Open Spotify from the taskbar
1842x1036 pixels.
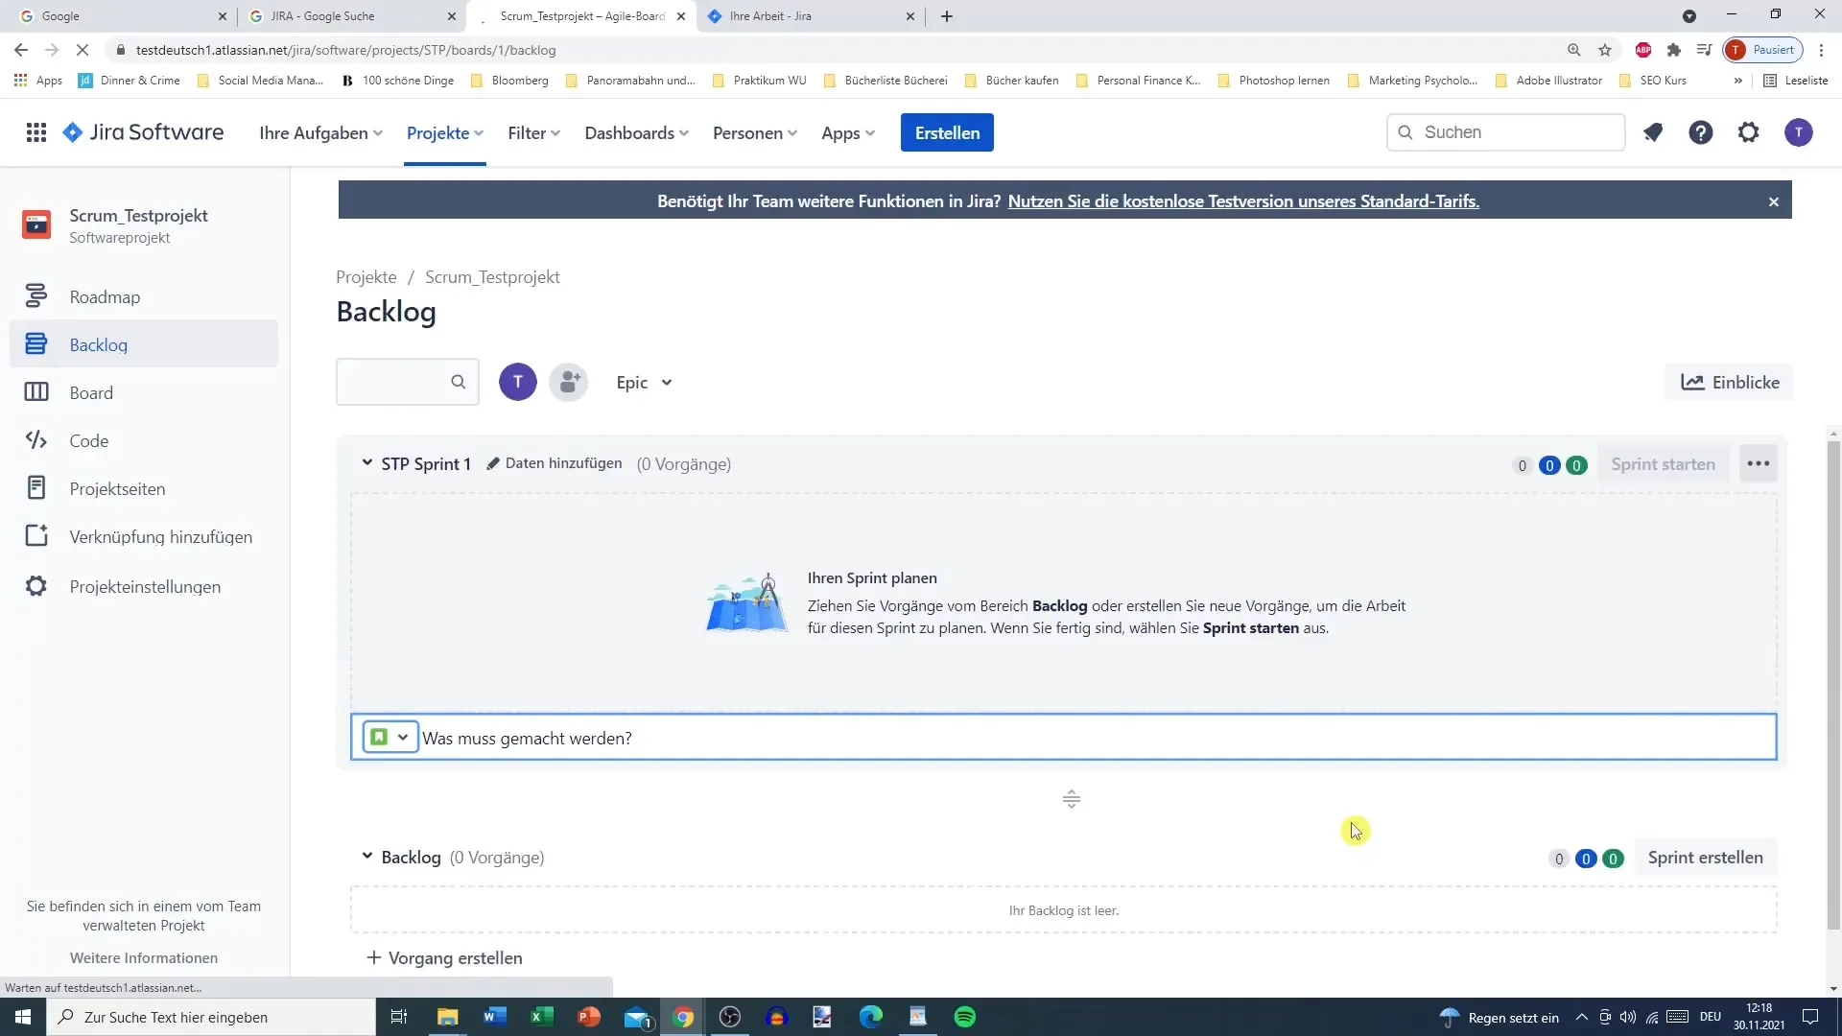pyautogui.click(x=964, y=1017)
